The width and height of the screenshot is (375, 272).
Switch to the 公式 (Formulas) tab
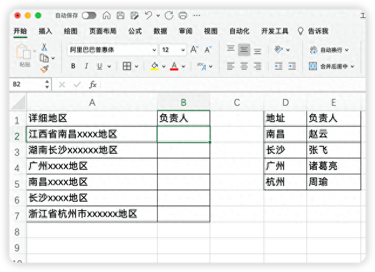tap(135, 31)
